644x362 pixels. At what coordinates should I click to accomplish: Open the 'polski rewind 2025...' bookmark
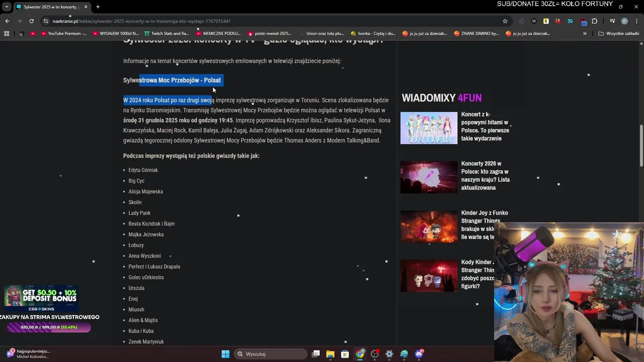click(x=269, y=34)
